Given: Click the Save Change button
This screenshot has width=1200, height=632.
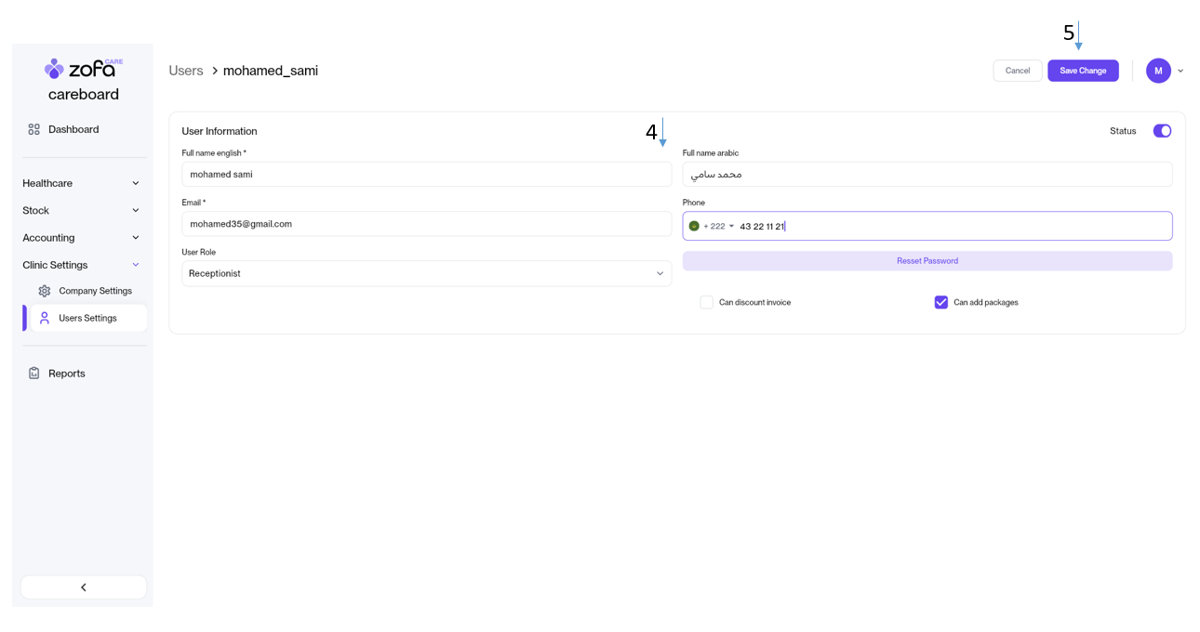Looking at the screenshot, I should 1083,71.
